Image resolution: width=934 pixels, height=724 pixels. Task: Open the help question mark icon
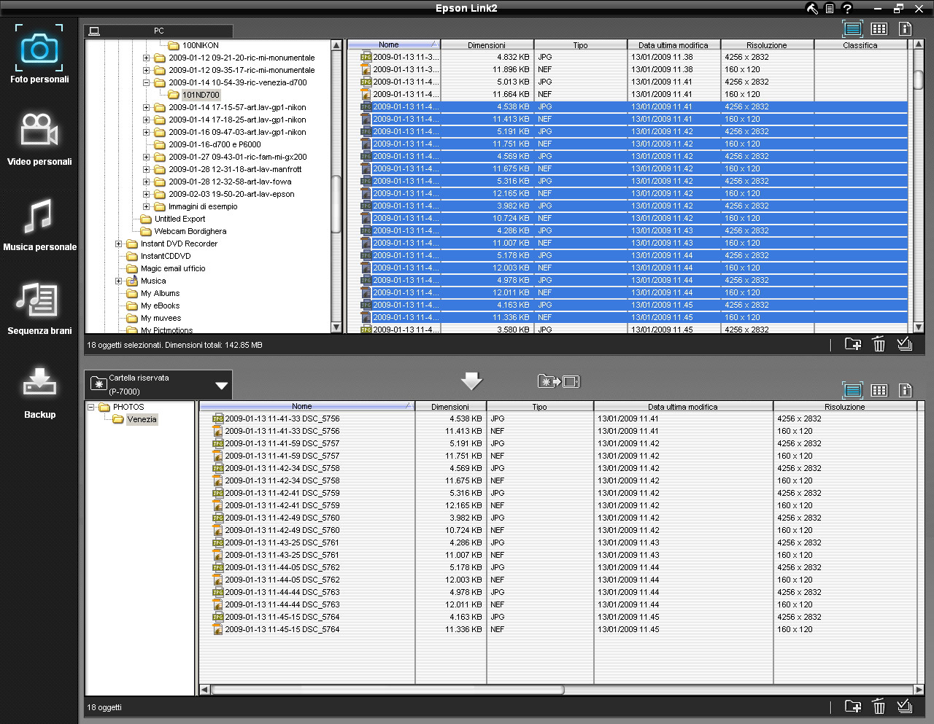pyautogui.click(x=847, y=9)
